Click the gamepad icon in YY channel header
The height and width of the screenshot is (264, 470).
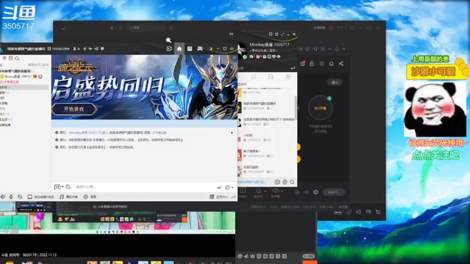click(200, 49)
